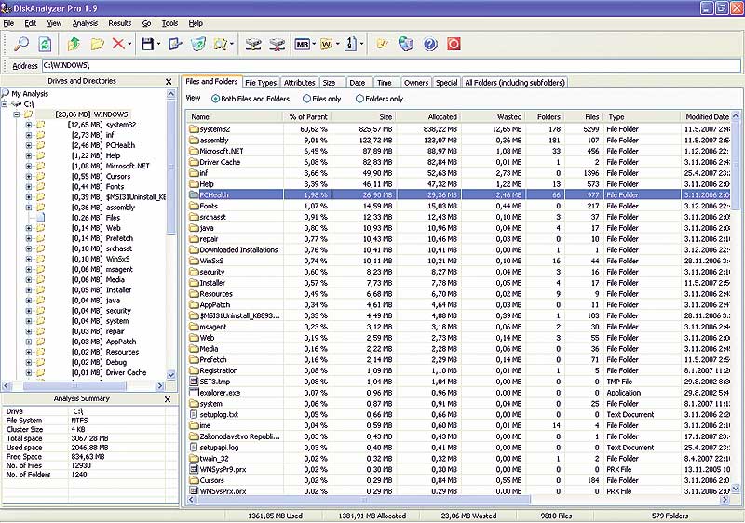Viewport: 745px width, 523px height.
Task: Click the yellow folder options icon
Action: coord(382,44)
